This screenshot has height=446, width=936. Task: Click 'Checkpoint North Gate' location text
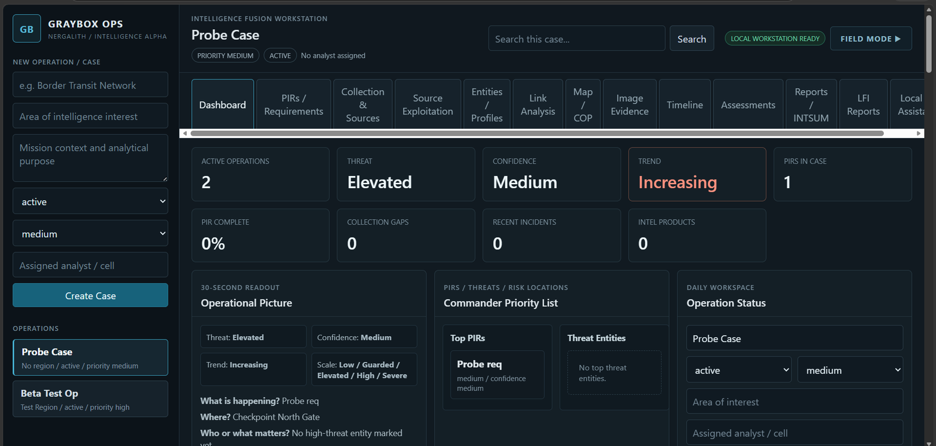coord(276,417)
